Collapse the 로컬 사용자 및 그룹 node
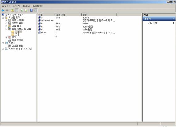 (x=6, y=29)
